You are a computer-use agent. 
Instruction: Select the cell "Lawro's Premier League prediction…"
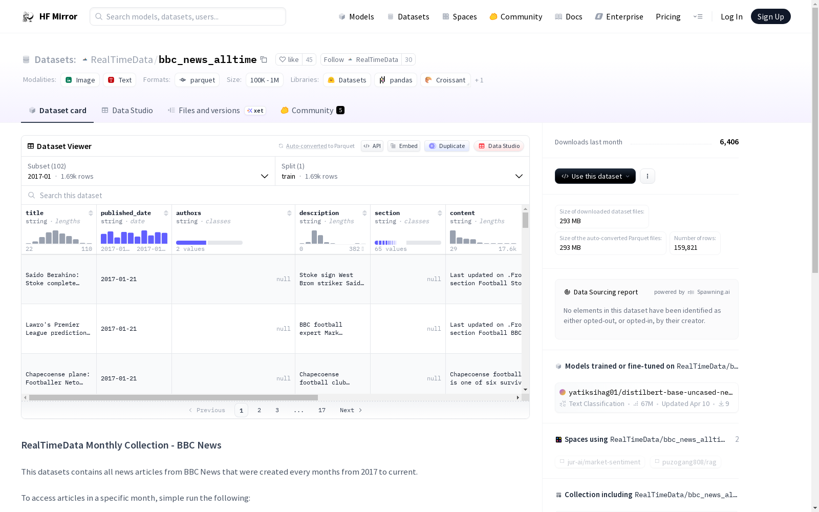(59, 329)
